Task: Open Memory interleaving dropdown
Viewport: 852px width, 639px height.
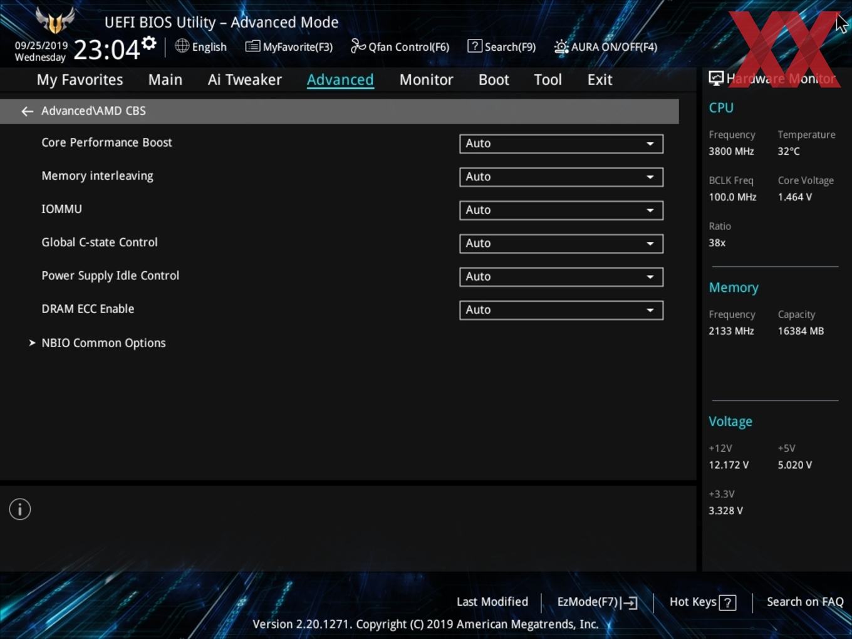Action: (x=561, y=177)
